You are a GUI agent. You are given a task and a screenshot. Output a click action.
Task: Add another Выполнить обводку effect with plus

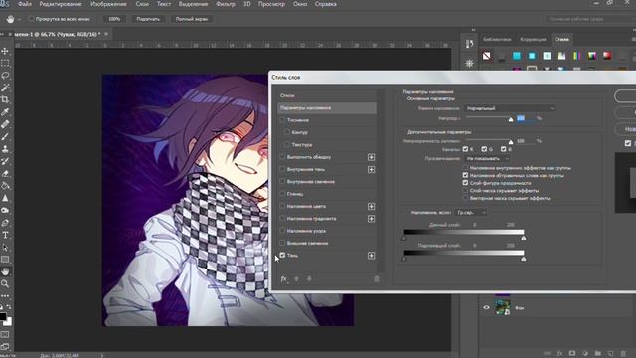coord(371,157)
